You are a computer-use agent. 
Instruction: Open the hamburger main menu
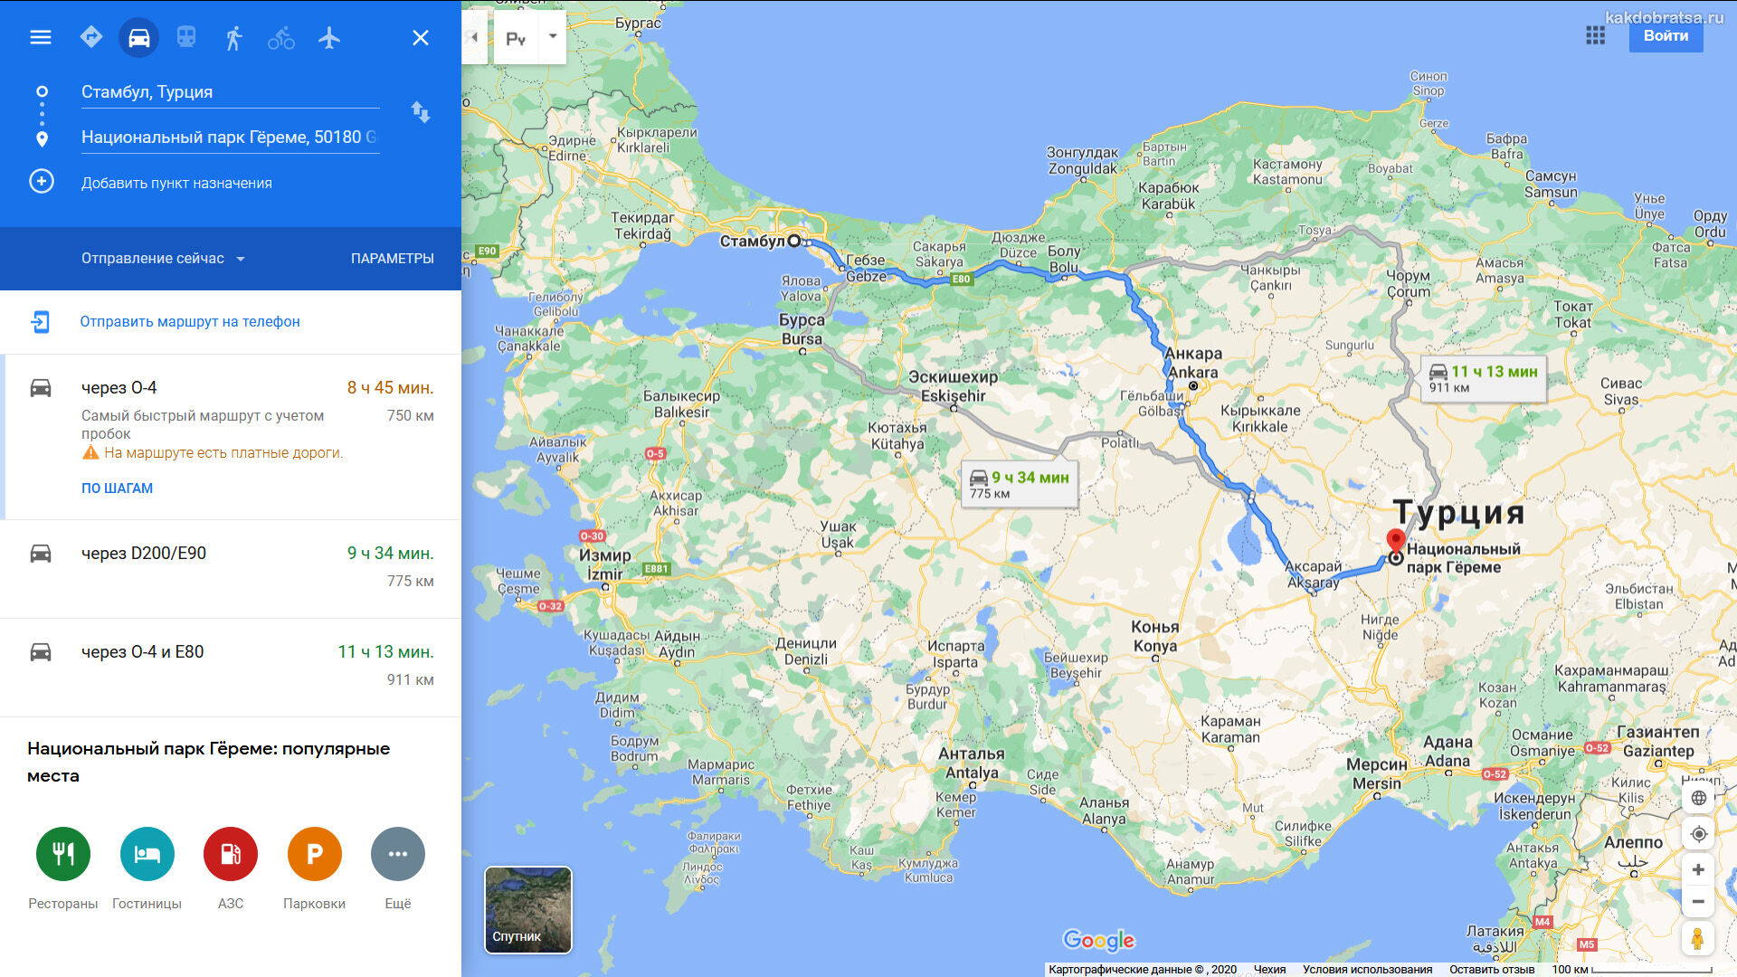41,37
